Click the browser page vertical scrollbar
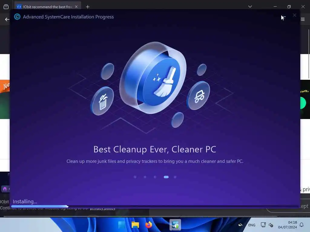The image size is (310, 232). pyautogui.click(x=309, y=54)
